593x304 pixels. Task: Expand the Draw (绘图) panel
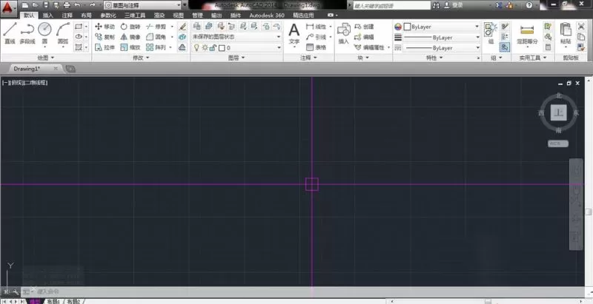click(x=46, y=58)
